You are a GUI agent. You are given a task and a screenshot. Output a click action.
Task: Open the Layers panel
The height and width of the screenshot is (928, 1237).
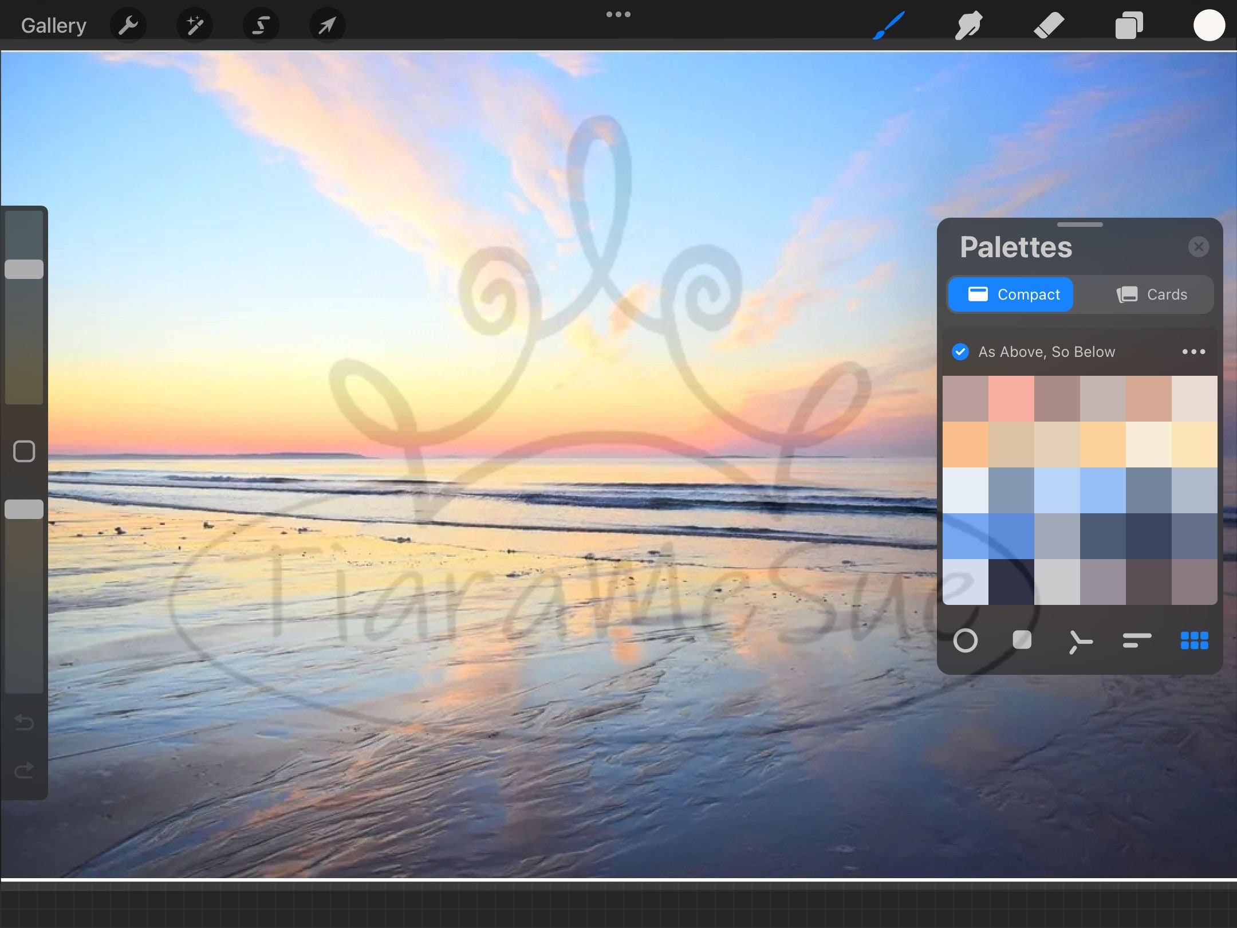(1129, 25)
